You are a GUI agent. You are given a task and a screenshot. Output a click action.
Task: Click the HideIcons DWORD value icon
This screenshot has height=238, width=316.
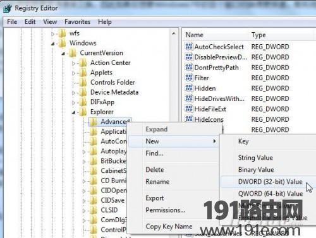pos(189,119)
